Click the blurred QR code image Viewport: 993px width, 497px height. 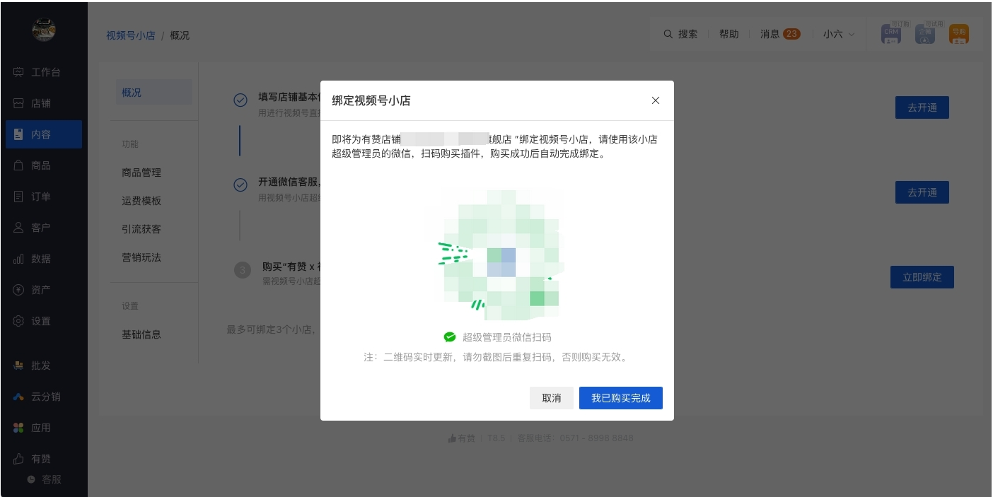[501, 255]
